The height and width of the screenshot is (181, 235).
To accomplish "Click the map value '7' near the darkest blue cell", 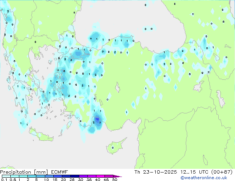I will pos(100,123).
